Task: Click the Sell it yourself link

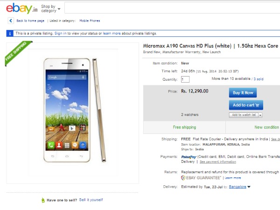Action: [91, 200]
